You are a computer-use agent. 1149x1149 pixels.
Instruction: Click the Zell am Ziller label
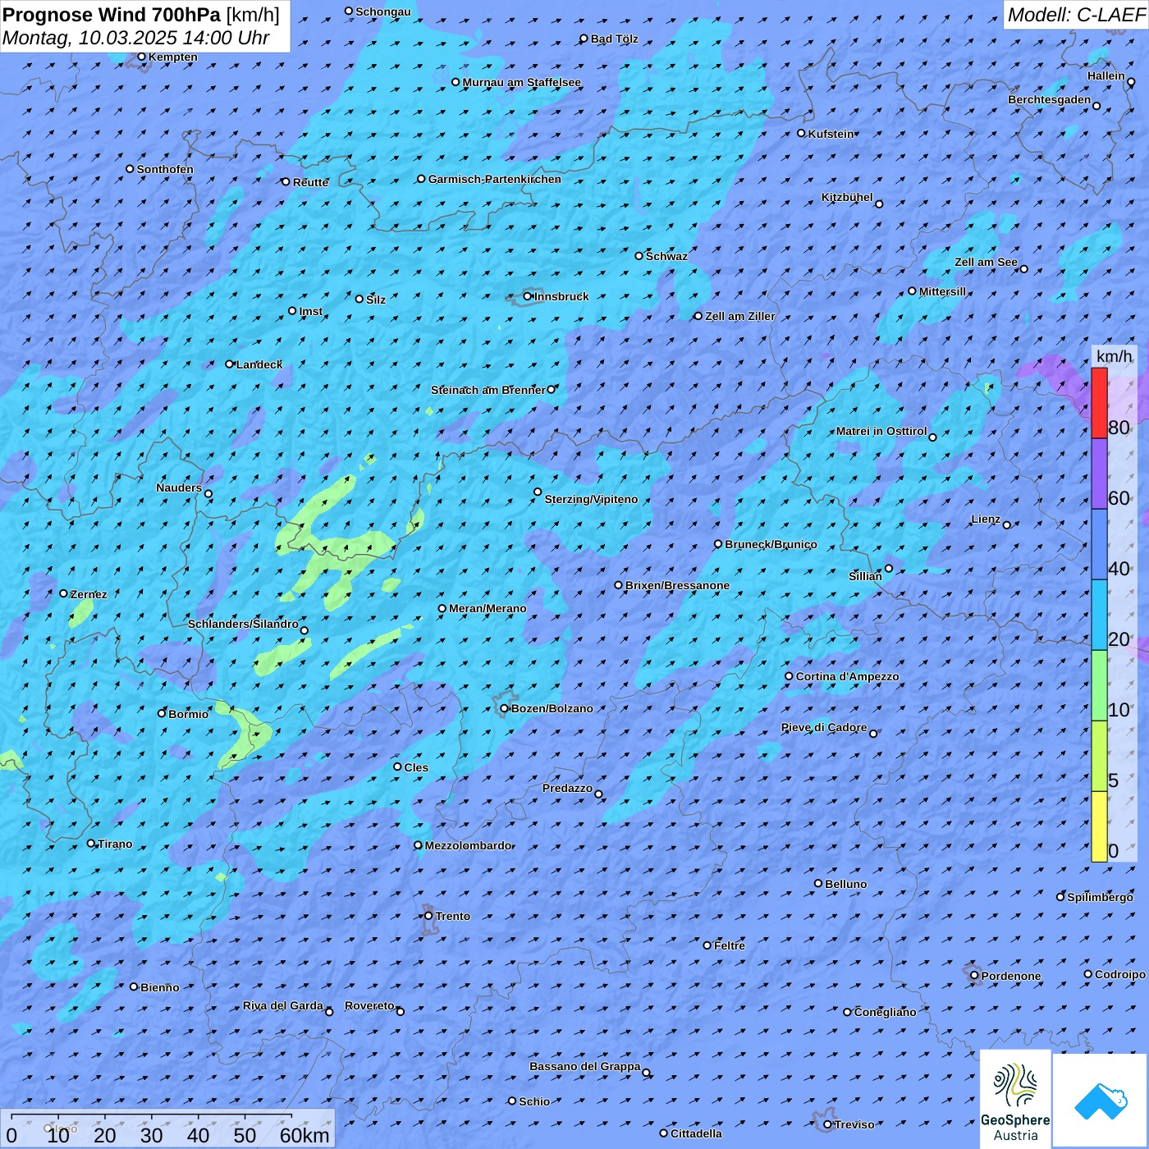(x=740, y=316)
